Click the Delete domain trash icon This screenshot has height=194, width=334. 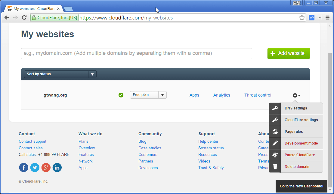[275, 167]
